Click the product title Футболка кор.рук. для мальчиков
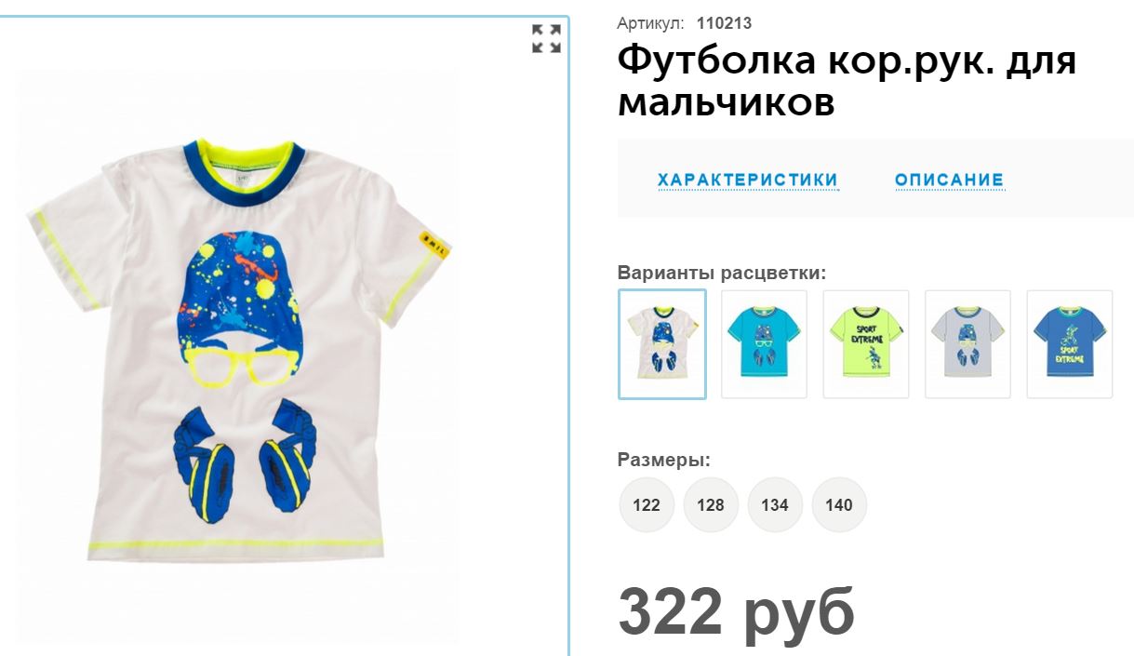This screenshot has height=656, width=1134. click(847, 81)
